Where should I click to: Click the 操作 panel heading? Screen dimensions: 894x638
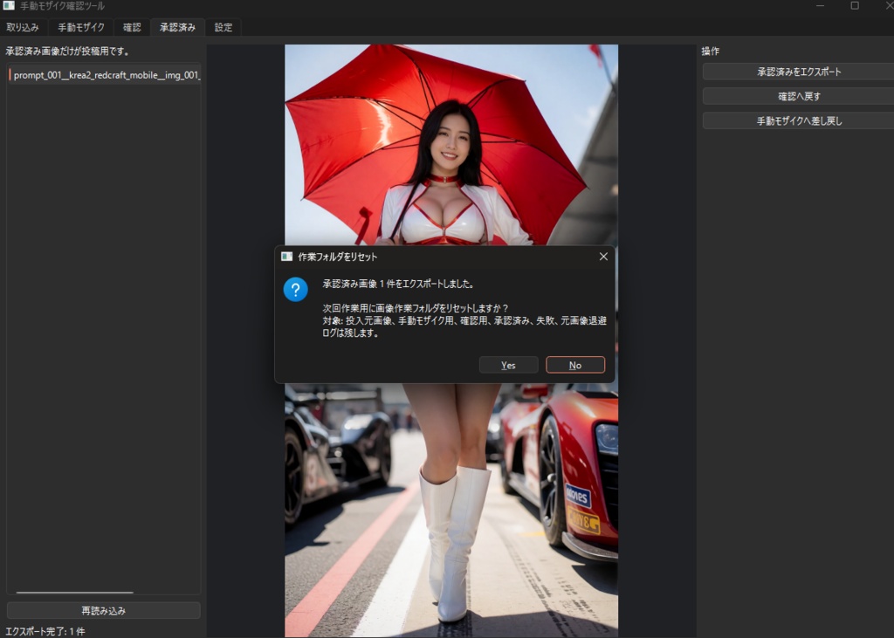click(x=711, y=51)
